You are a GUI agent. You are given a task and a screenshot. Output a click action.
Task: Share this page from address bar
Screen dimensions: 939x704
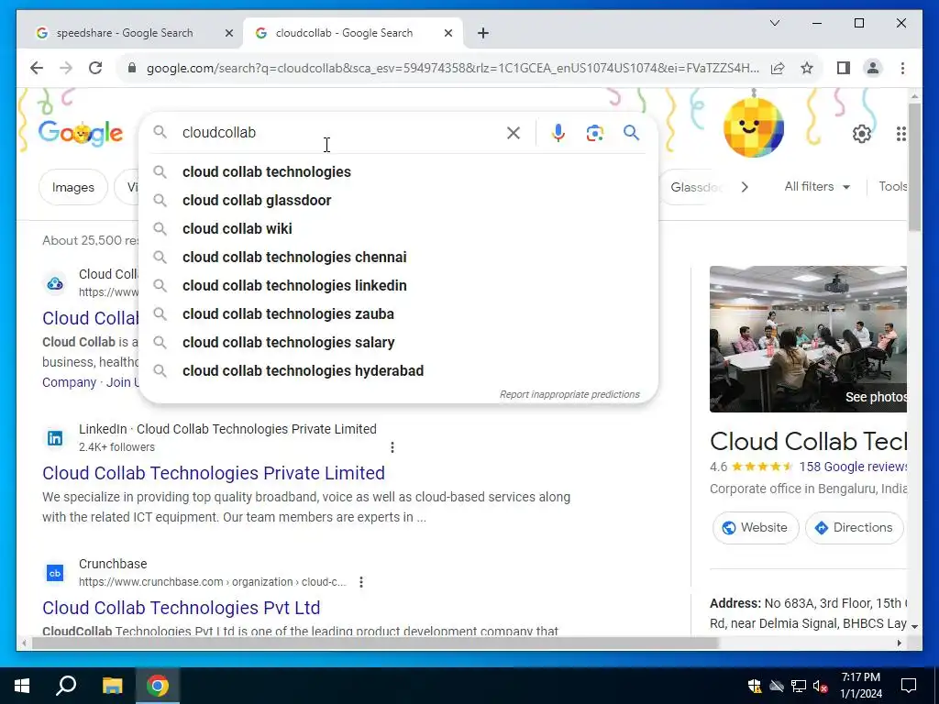coord(778,68)
